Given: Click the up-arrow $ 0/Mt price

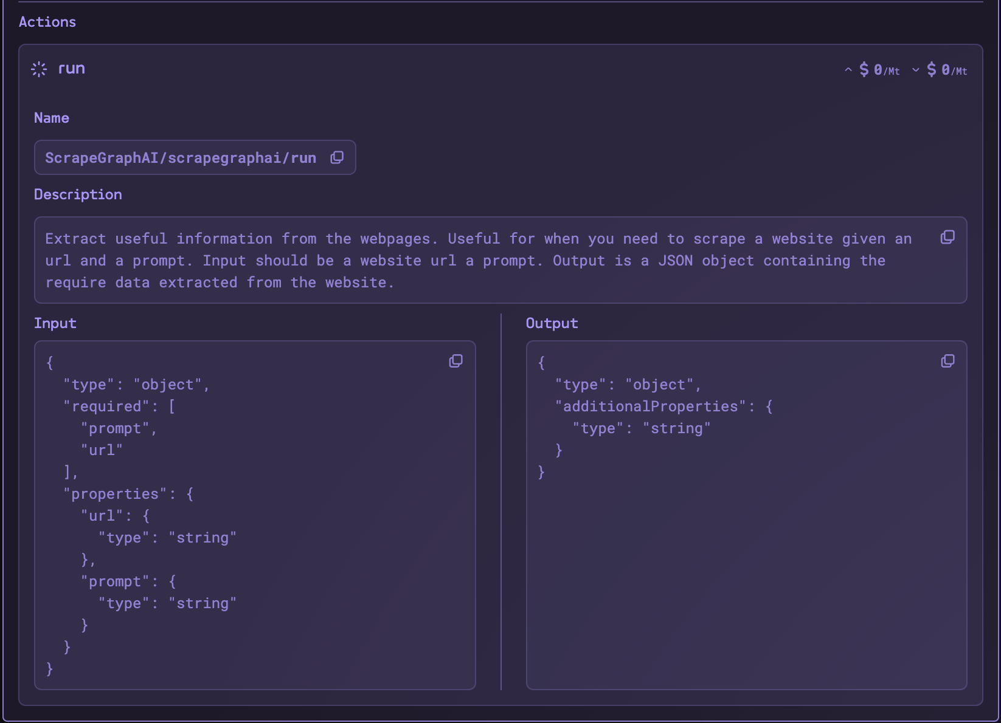Looking at the screenshot, I should pyautogui.click(x=872, y=70).
